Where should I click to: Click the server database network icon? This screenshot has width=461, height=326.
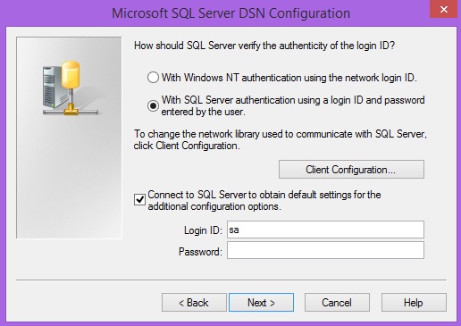(71, 88)
